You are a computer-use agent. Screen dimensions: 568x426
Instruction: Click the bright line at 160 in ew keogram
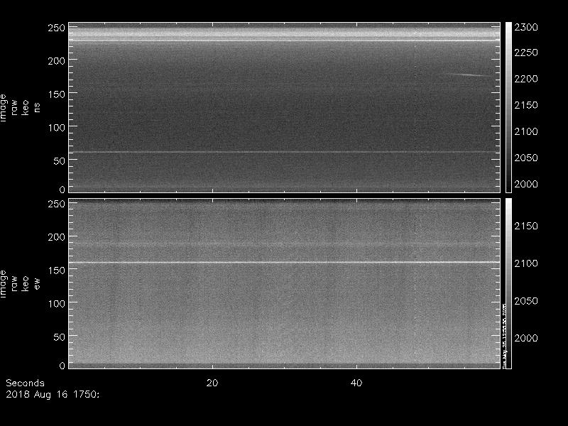click(285, 262)
